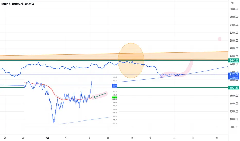
Task: Click the 16000.00 price axis label
Action: click(x=234, y=96)
